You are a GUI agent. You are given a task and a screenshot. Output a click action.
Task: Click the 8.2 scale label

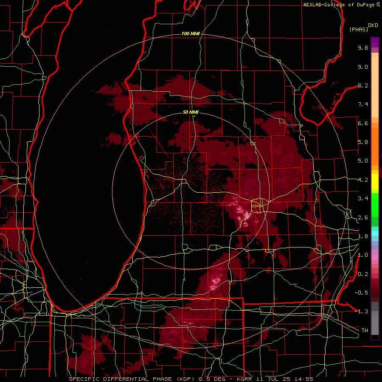pyautogui.click(x=363, y=85)
